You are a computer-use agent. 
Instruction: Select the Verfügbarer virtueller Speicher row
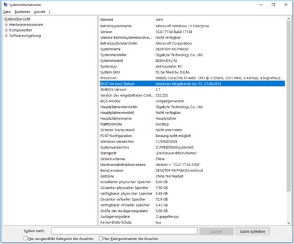click(192, 205)
